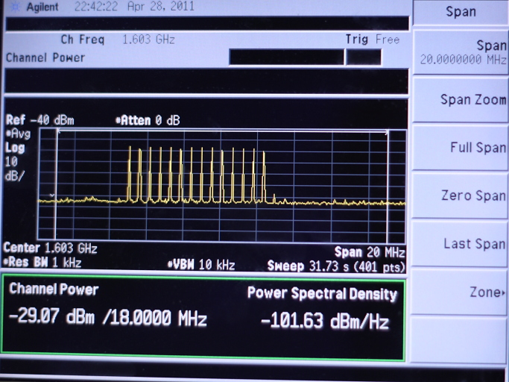Select the Ref -40 dBm level label

coord(39,120)
